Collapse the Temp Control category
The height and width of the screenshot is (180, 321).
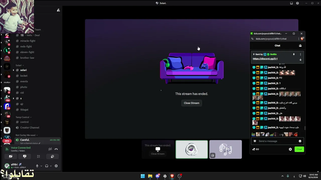[x=24, y=117]
